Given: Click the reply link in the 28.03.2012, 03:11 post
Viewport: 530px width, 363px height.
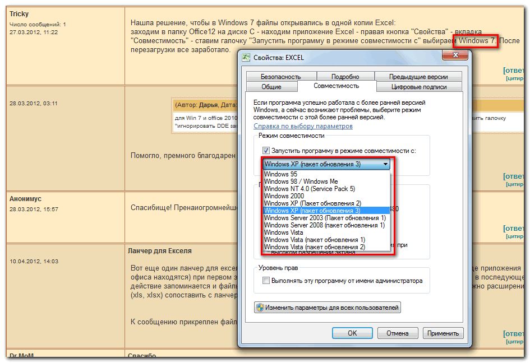Looking at the screenshot, I should [513, 176].
